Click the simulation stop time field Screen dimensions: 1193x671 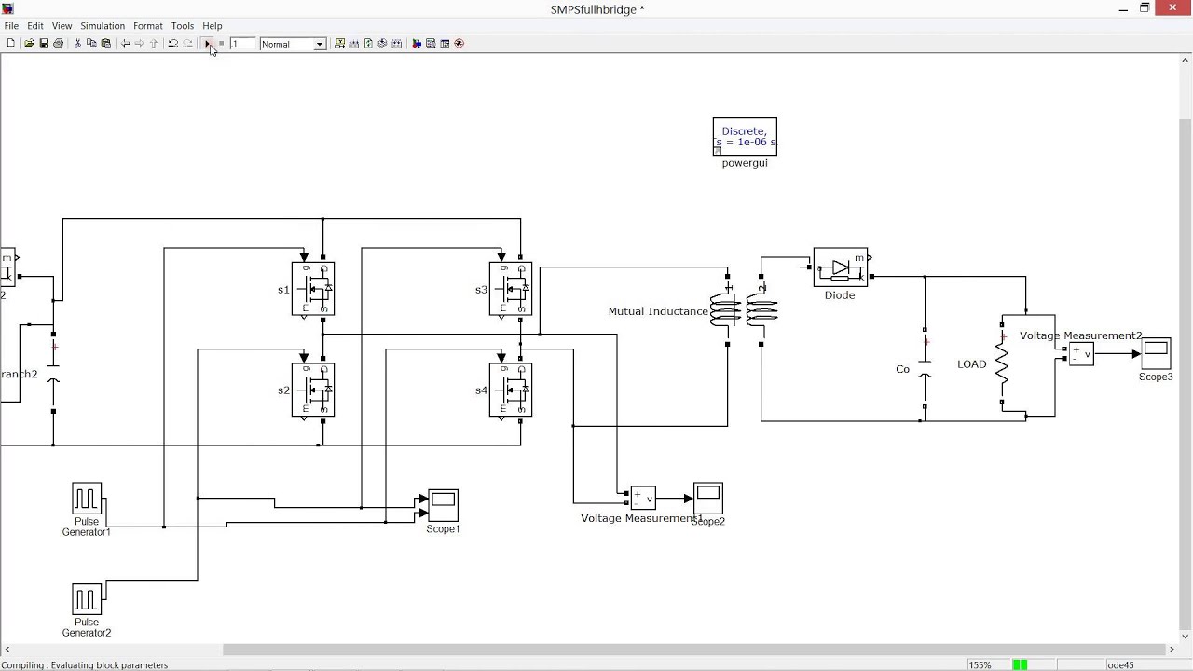[242, 44]
